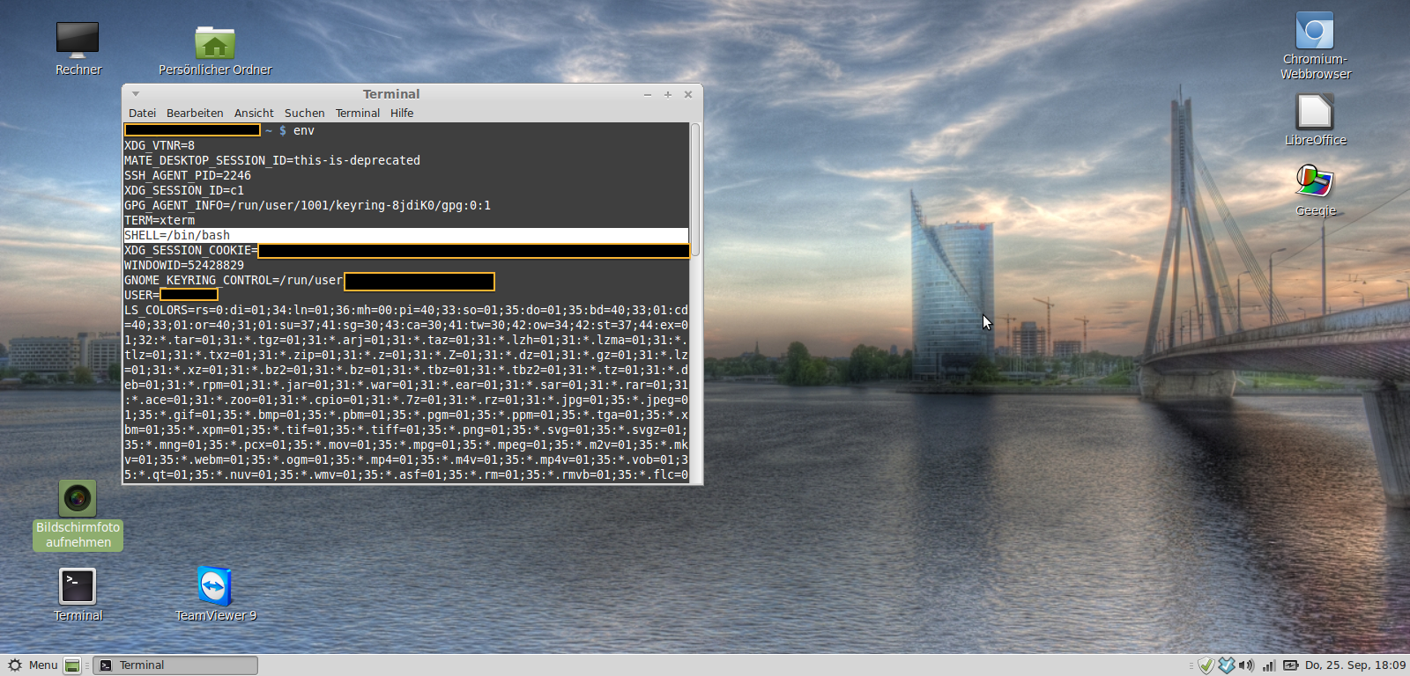Open the network signal tray icon
Viewport: 1410px width, 676px height.
pyautogui.click(x=1269, y=665)
